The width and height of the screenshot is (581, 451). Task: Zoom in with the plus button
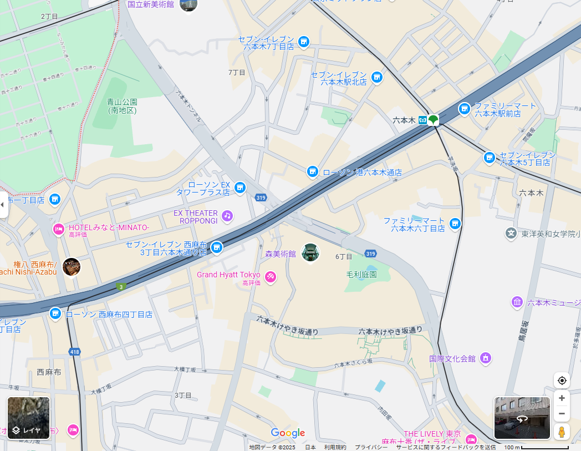point(562,398)
